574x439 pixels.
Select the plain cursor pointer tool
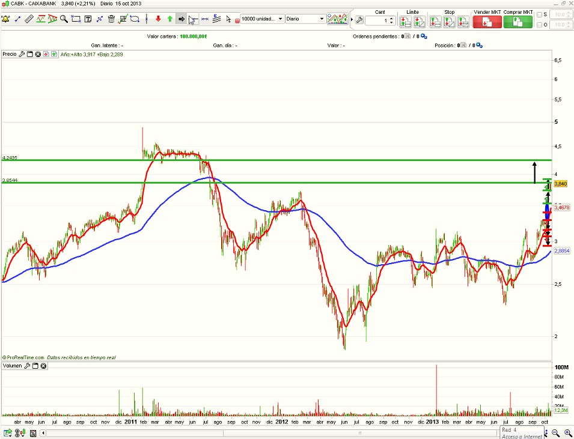[x=228, y=19]
